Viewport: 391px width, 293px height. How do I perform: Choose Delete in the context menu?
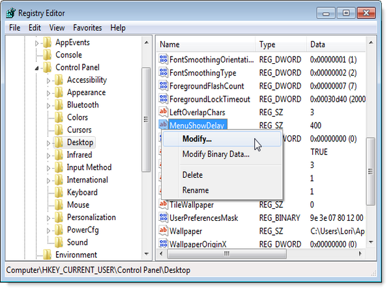pyautogui.click(x=192, y=175)
